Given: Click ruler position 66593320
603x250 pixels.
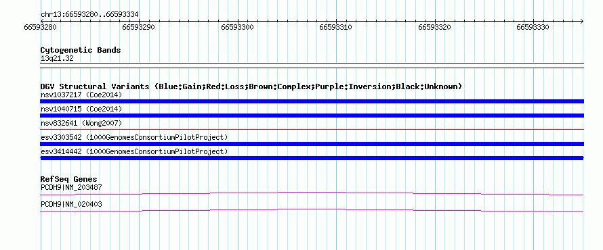Looking at the screenshot, I should [x=434, y=27].
